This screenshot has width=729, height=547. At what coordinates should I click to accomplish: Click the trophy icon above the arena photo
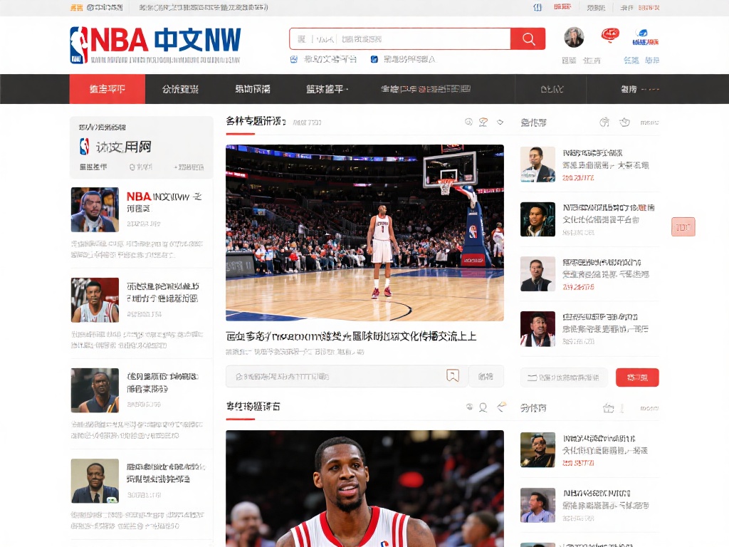(x=483, y=122)
